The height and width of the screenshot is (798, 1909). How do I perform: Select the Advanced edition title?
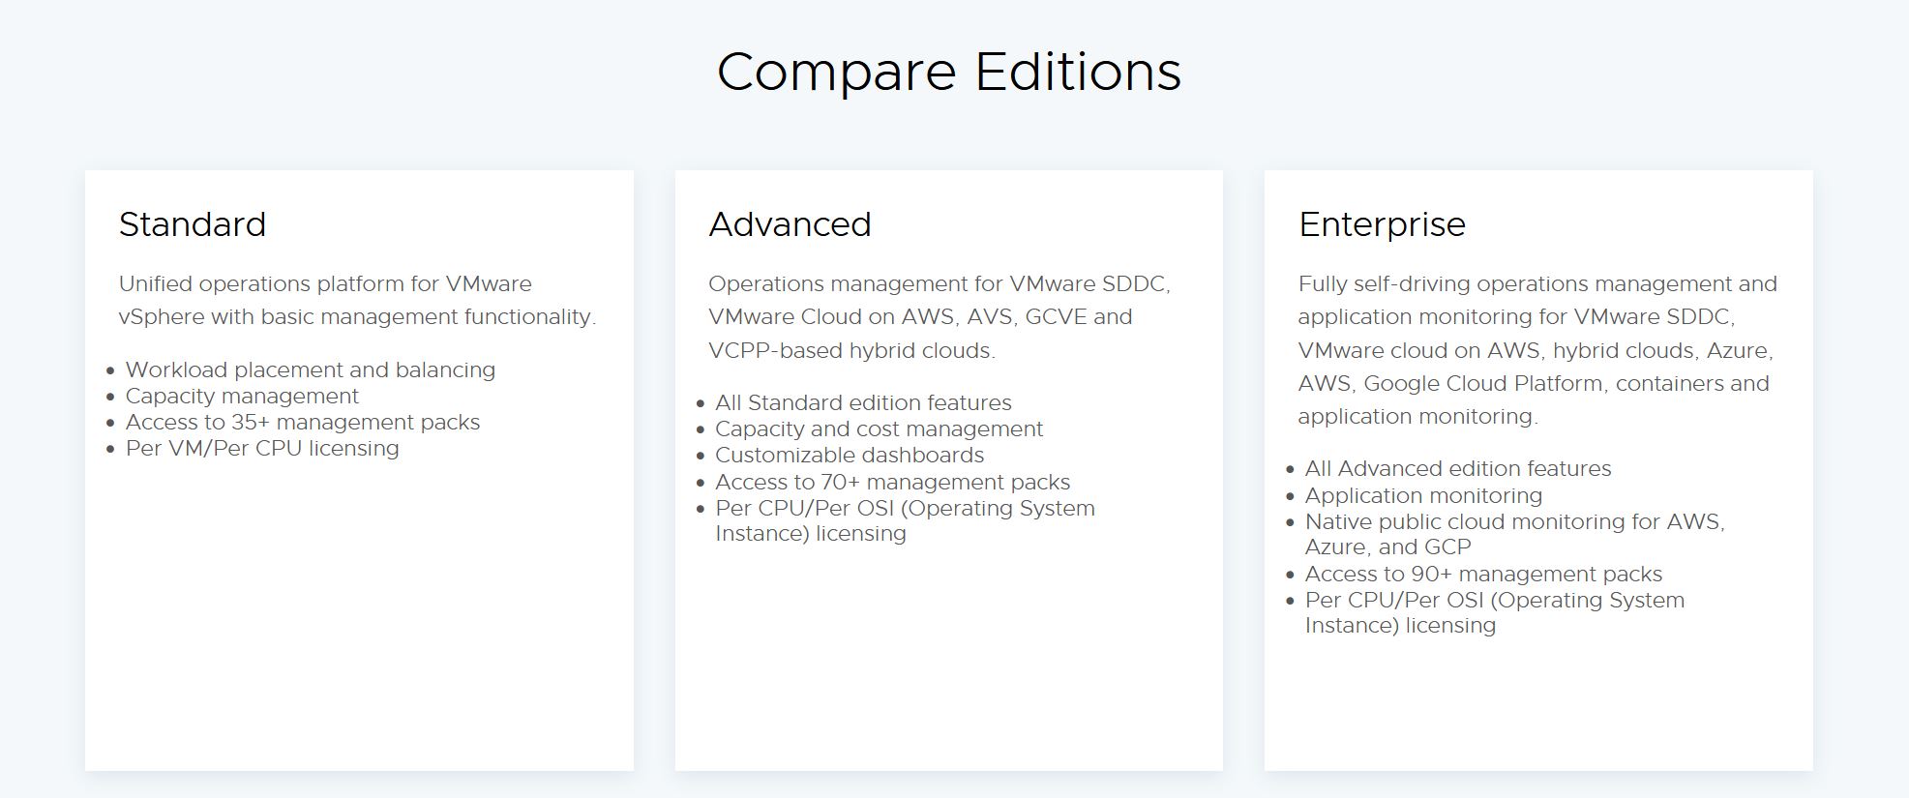[x=790, y=224]
